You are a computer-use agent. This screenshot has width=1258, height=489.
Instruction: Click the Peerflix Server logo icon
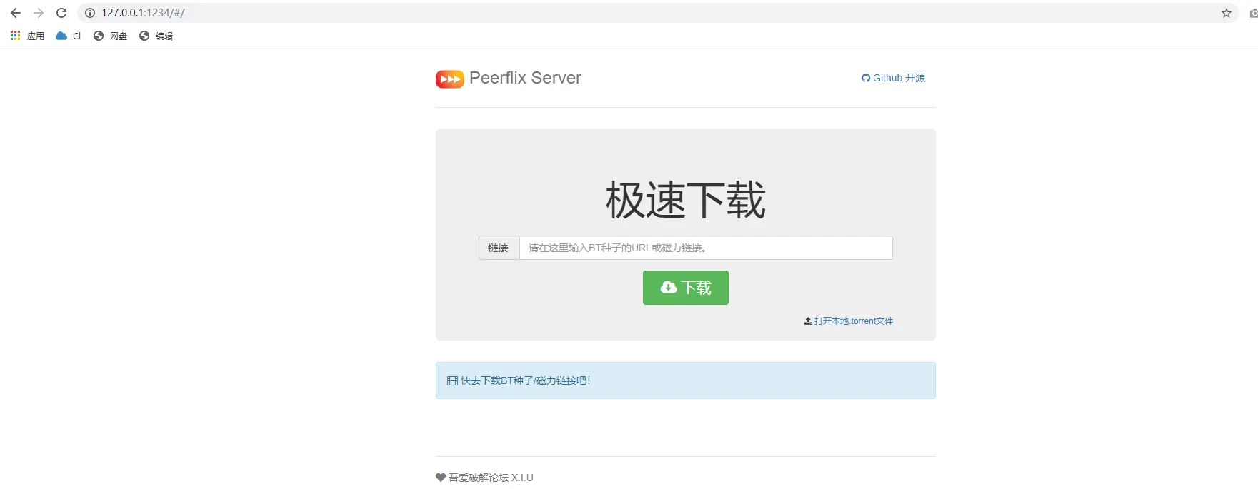tap(450, 79)
